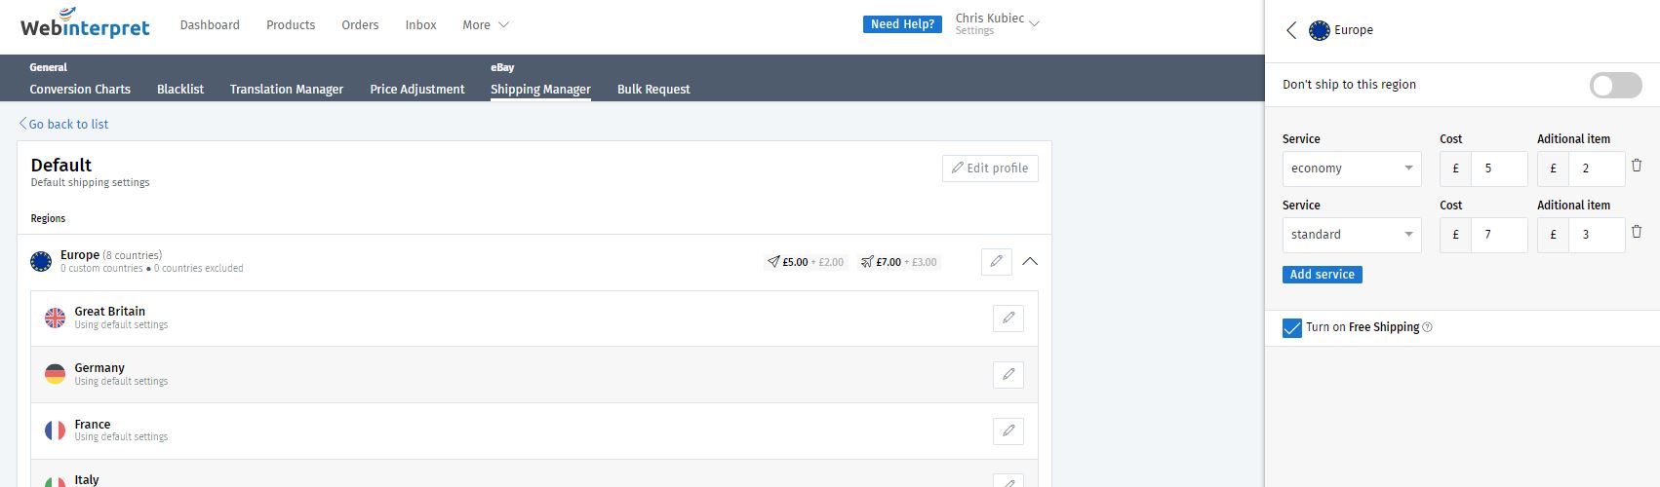This screenshot has width=1660, height=487.
Task: Click the economy Additional item field
Action: click(x=1596, y=169)
